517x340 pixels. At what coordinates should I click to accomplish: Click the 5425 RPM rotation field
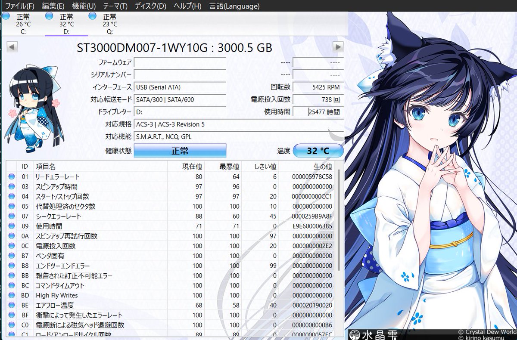pyautogui.click(x=318, y=87)
